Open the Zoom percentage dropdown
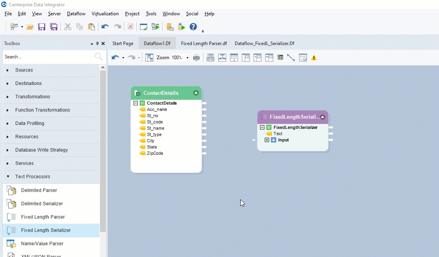The image size is (439, 257). click(187, 58)
